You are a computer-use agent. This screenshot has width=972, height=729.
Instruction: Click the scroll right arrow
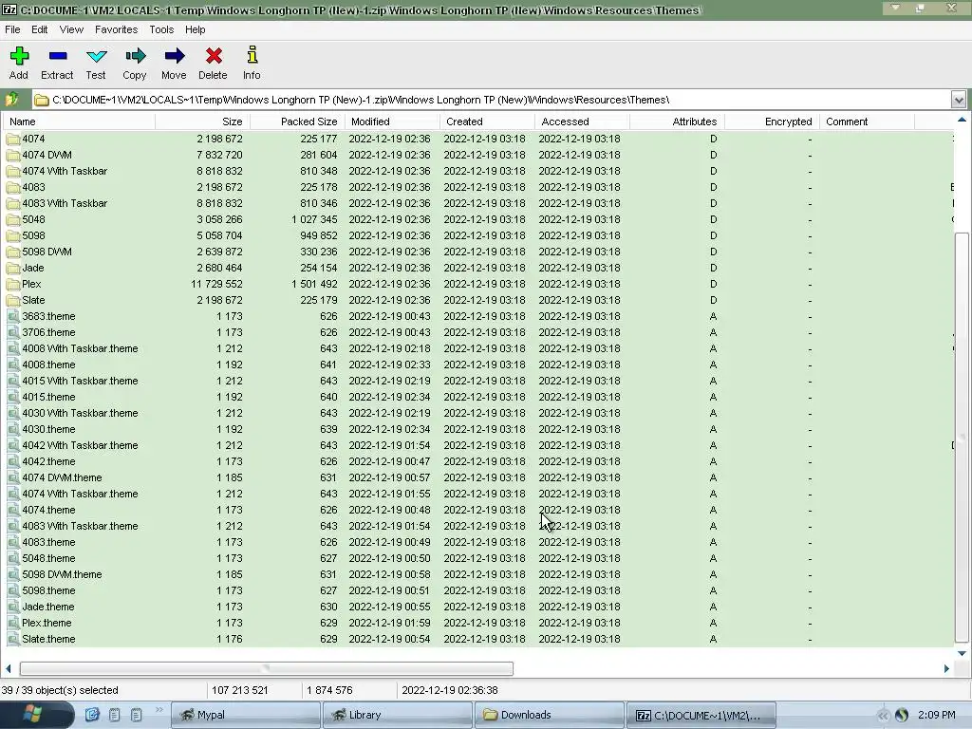tap(946, 668)
